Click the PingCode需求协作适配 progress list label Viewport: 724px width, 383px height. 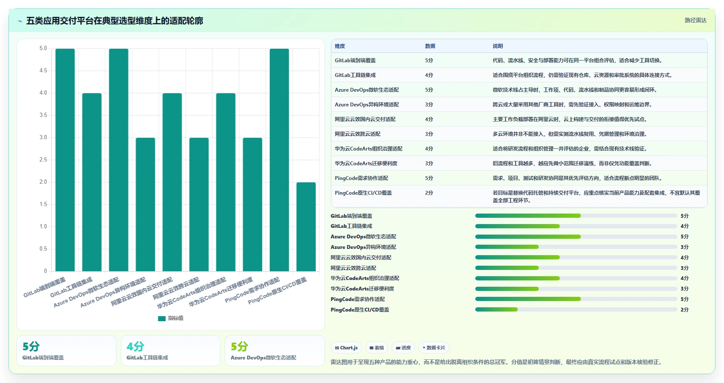357,299
